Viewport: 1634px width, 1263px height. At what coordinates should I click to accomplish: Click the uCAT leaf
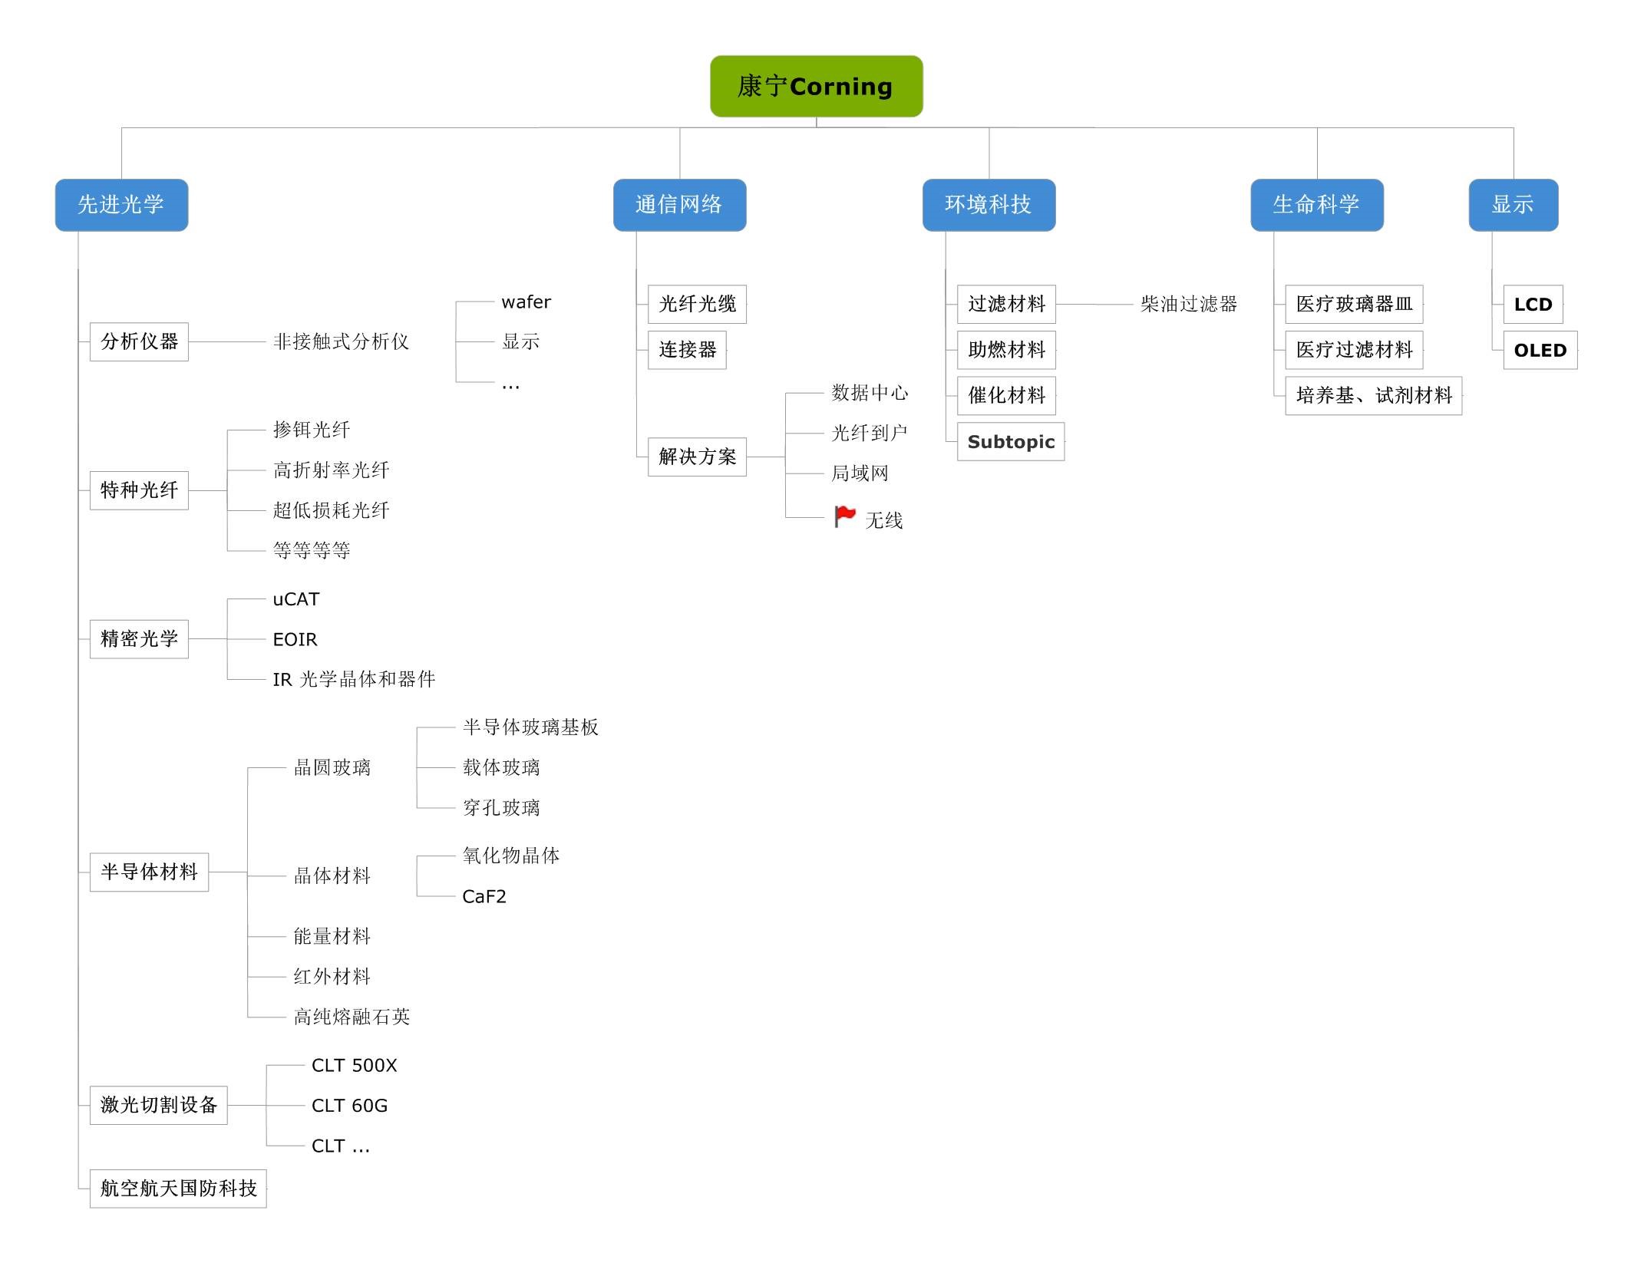[295, 599]
